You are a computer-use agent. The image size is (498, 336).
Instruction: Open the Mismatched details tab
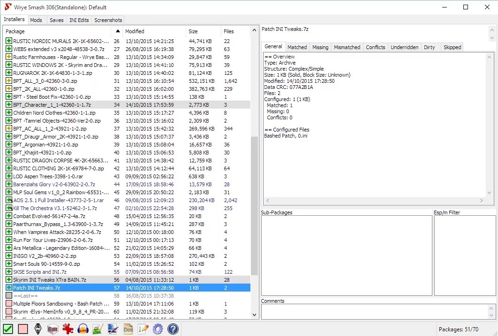point(347,47)
